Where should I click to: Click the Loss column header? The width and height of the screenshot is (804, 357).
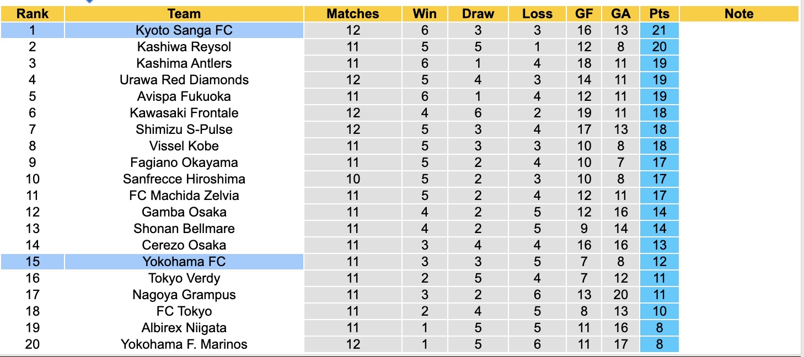coord(537,14)
